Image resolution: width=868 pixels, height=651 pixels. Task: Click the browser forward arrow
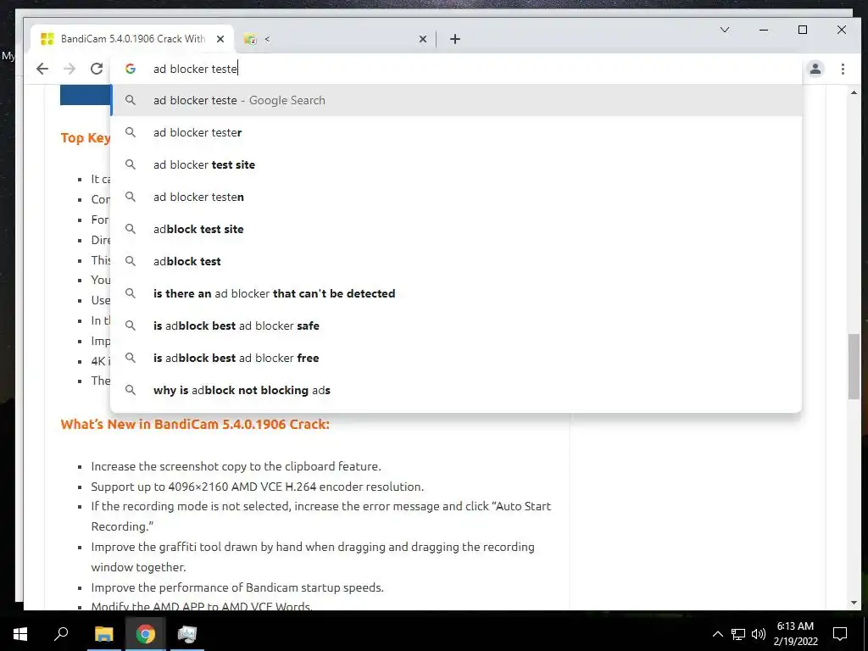(70, 69)
